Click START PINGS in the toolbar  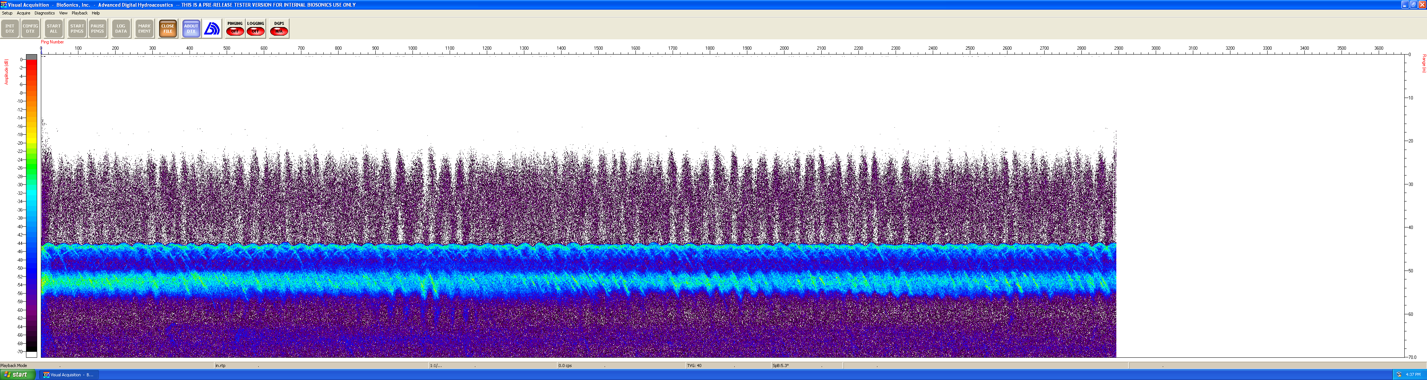(77, 29)
